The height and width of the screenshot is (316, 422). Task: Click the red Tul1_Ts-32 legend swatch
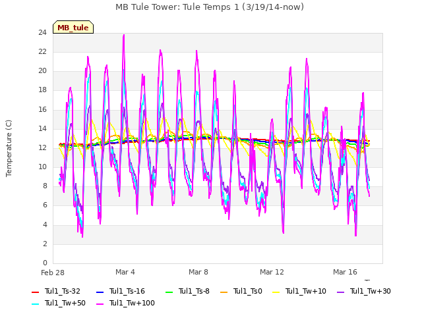point(35,292)
